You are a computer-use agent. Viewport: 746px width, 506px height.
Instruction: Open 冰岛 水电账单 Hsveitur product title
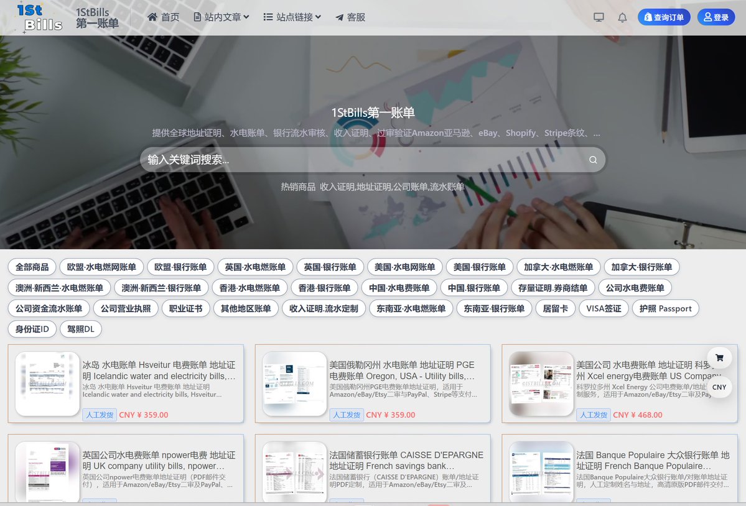pyautogui.click(x=159, y=370)
